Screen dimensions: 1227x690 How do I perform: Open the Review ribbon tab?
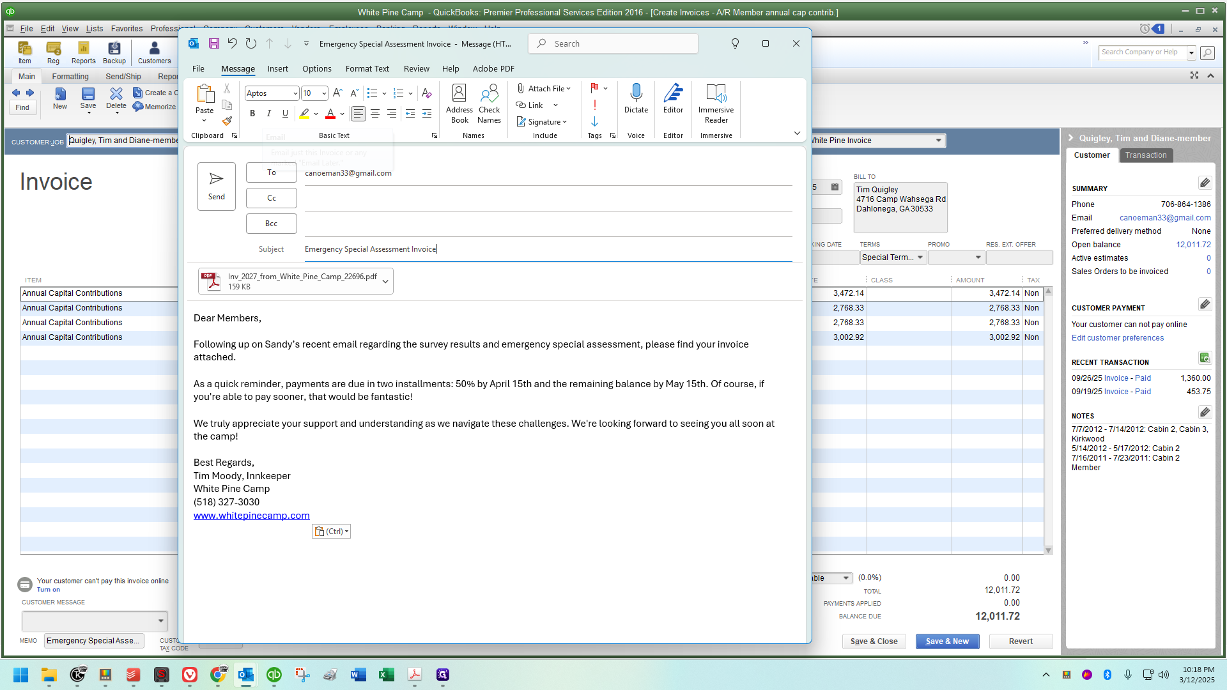click(x=417, y=68)
